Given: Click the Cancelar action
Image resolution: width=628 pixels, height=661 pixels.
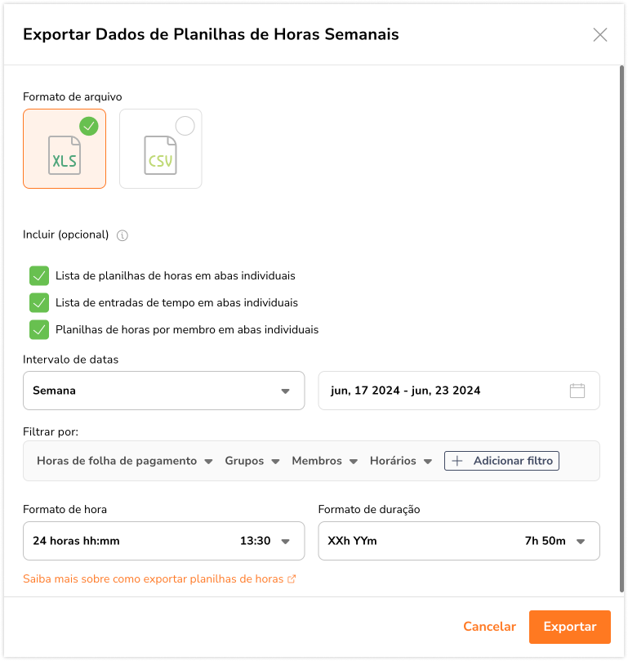Looking at the screenshot, I should (489, 627).
